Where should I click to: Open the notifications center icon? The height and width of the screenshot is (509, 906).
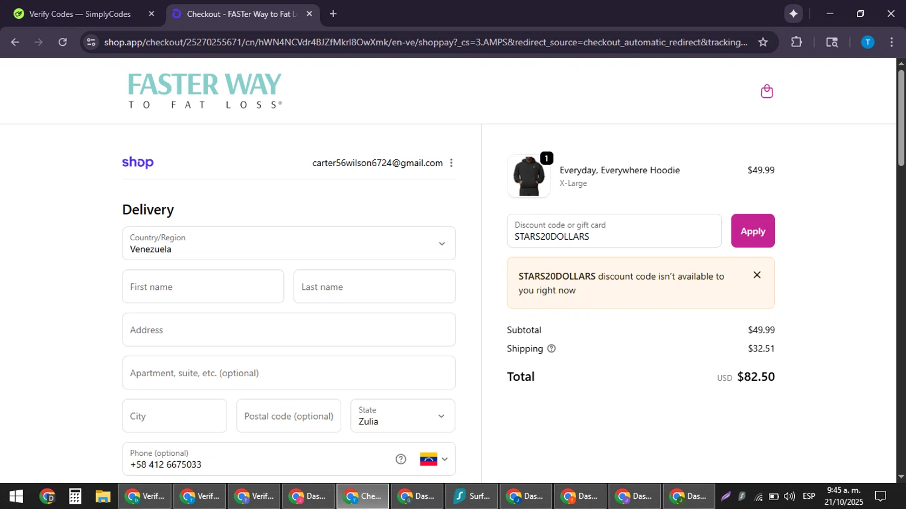pos(881,496)
